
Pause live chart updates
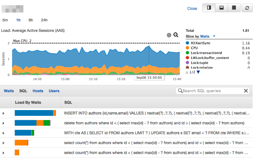169,35
